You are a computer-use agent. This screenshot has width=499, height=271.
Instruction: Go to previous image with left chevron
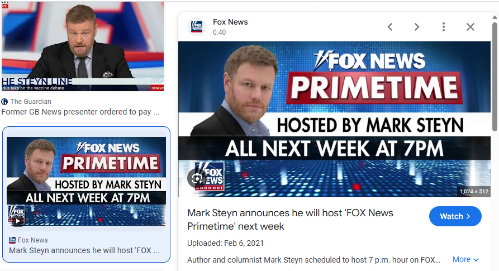tap(390, 27)
